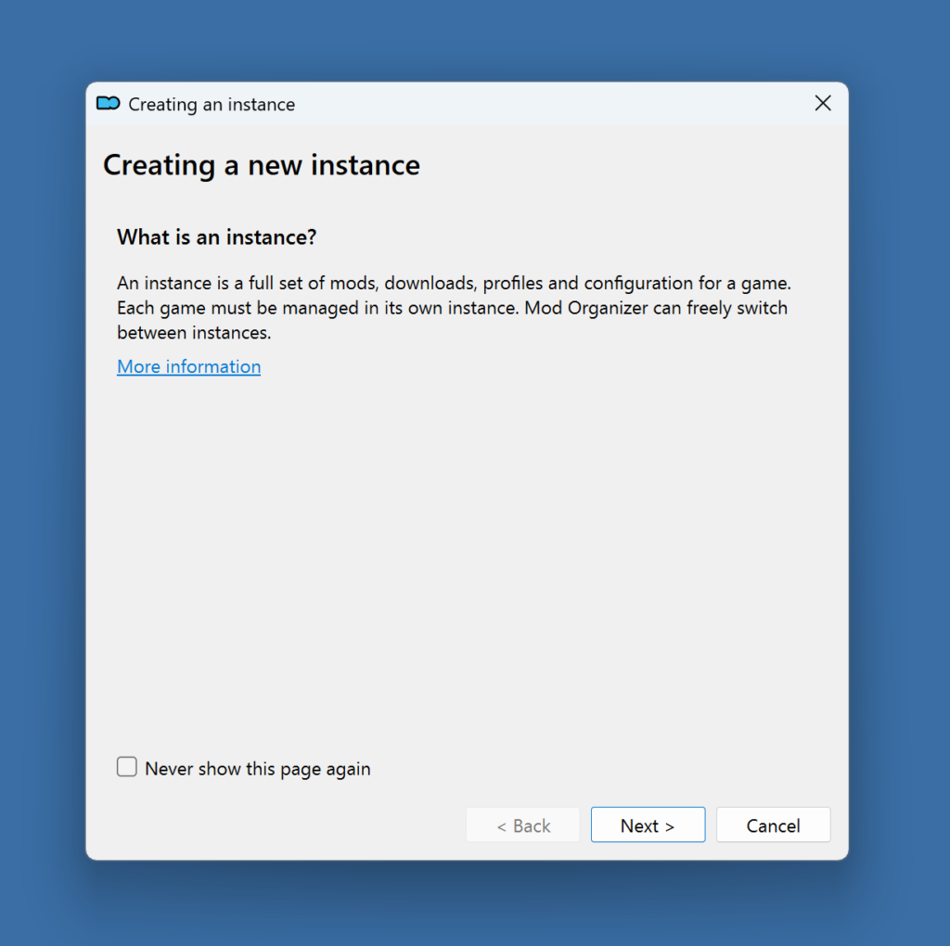
Task: Click the greyed-out < Back button
Action: 522,825
